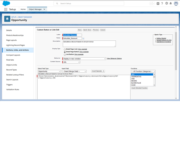This screenshot has height=153, width=180.
Task: Open the Sample Buttons & Links link
Action: click(164, 40)
